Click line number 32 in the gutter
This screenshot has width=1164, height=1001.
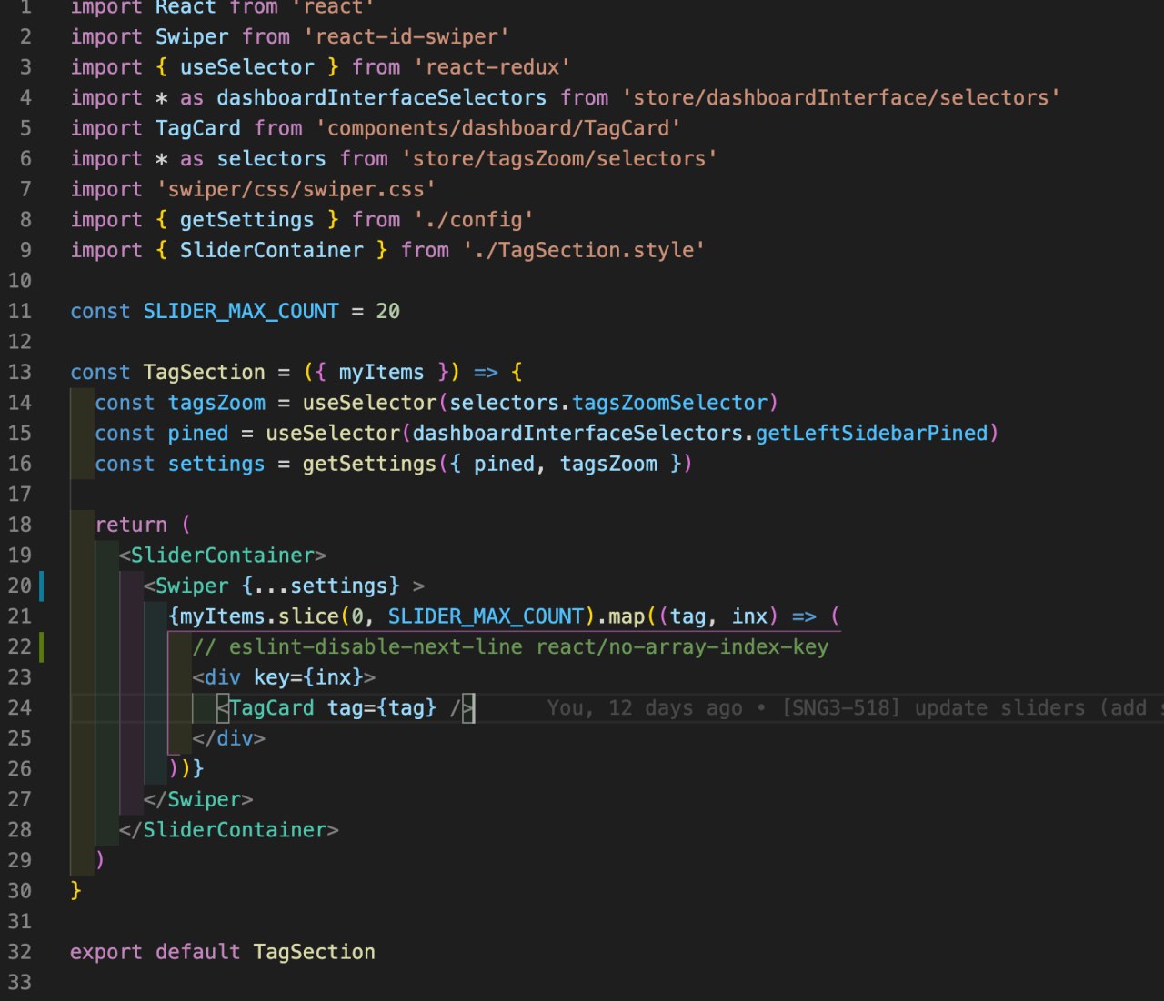coord(19,952)
